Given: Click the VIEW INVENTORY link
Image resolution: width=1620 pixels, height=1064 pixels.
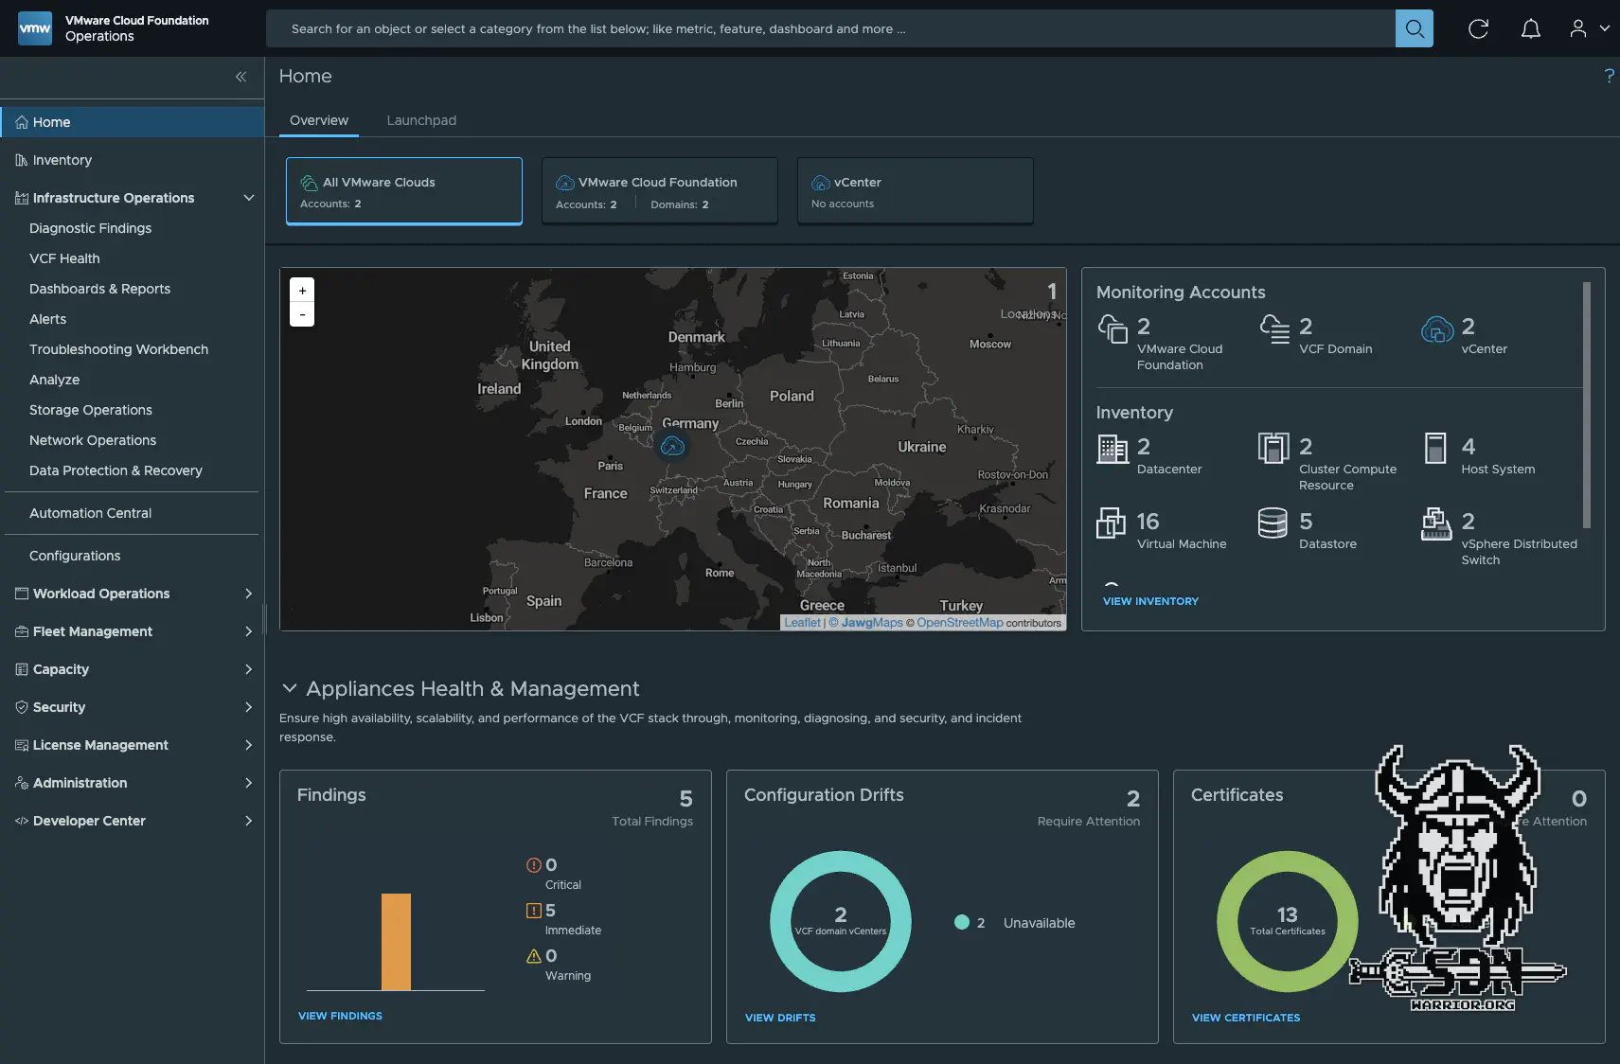Looking at the screenshot, I should point(1150,601).
